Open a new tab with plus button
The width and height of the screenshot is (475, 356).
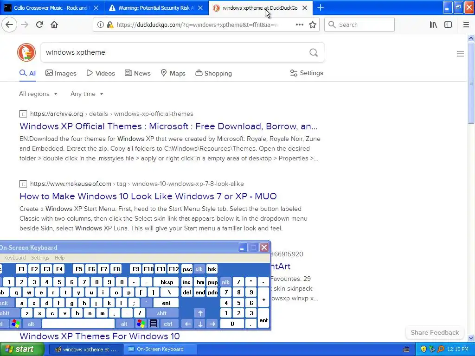321,7
